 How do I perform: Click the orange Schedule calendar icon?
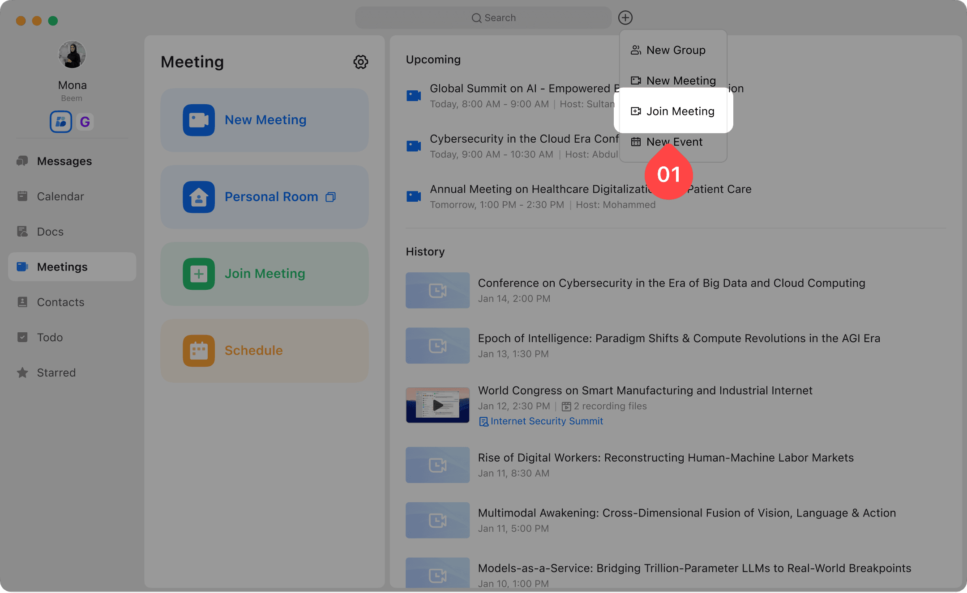(199, 351)
